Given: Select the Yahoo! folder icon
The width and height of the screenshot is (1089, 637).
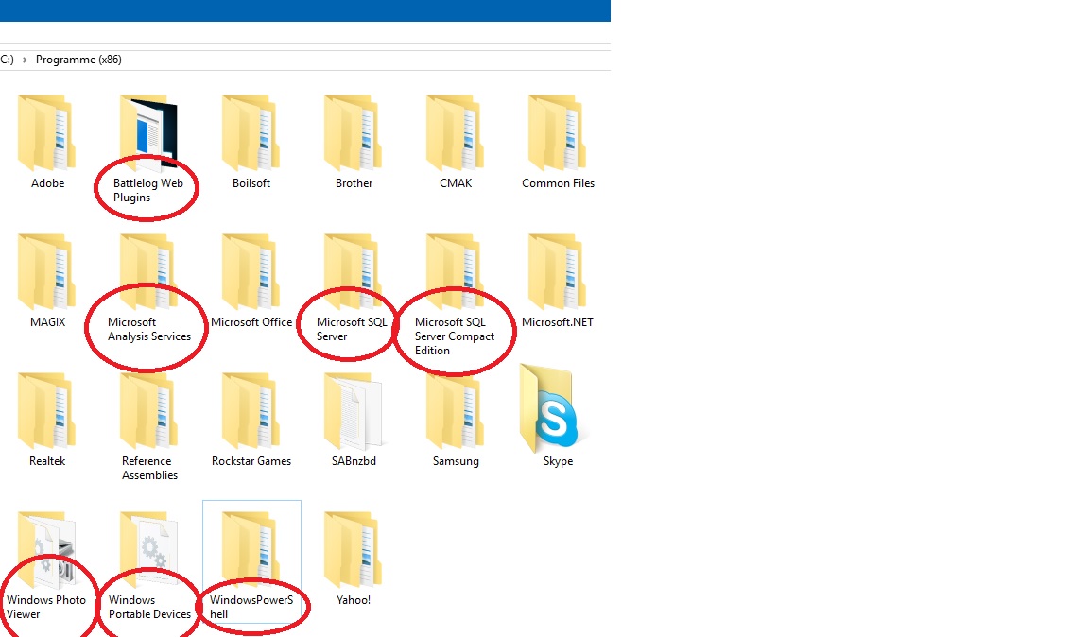Looking at the screenshot, I should (353, 549).
